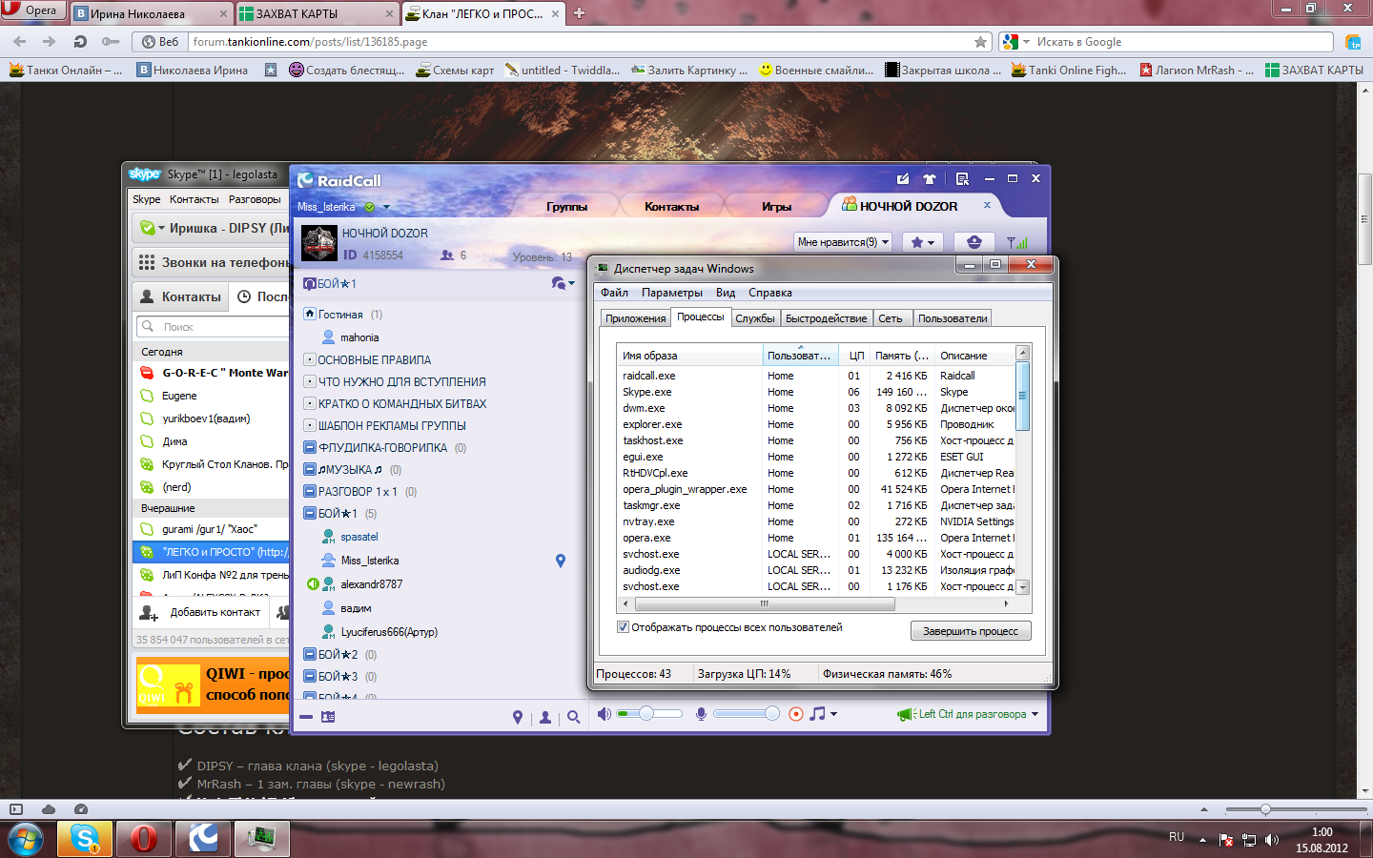1373x858 pixels.
Task: Click the Skype dial pad icon for phone calls
Action: point(147,262)
